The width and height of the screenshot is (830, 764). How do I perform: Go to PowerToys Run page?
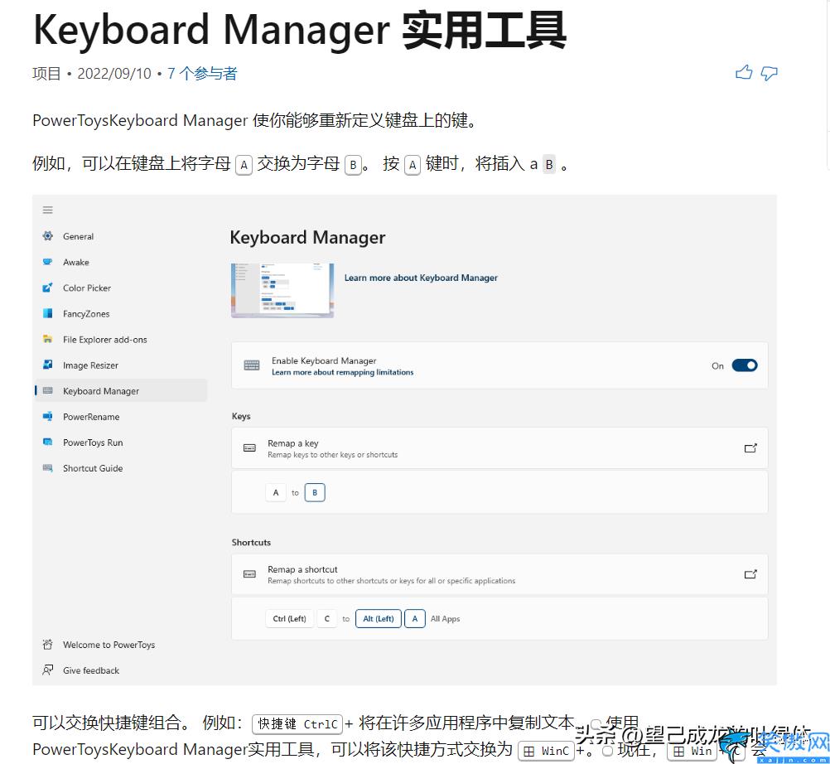pos(121,442)
